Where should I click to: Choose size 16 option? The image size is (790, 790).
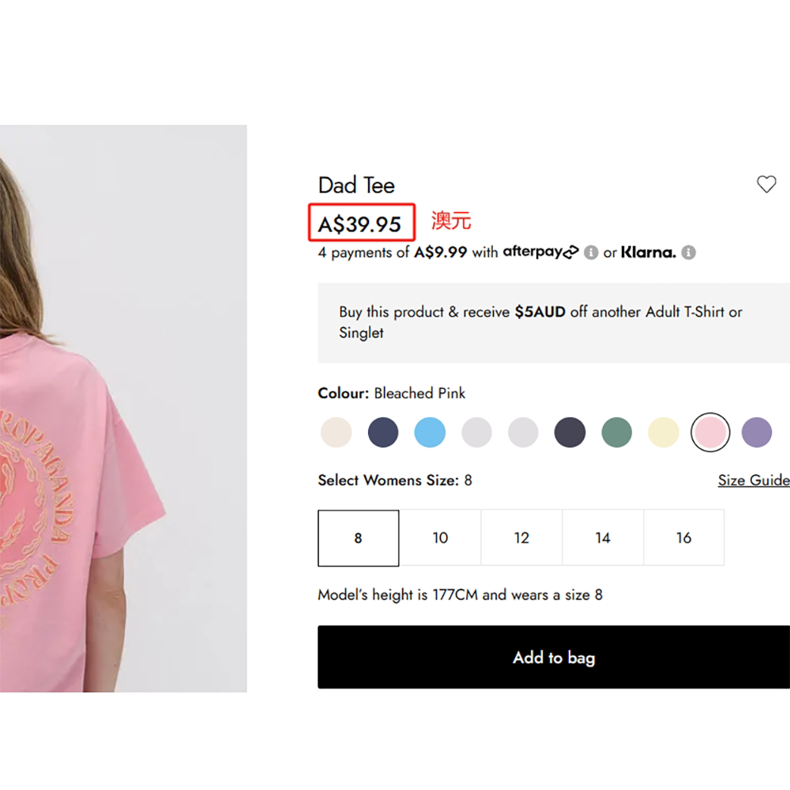pos(684,538)
